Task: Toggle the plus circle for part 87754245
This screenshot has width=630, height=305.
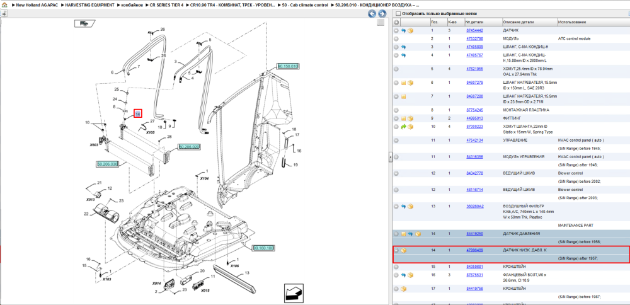Action: 396,110
